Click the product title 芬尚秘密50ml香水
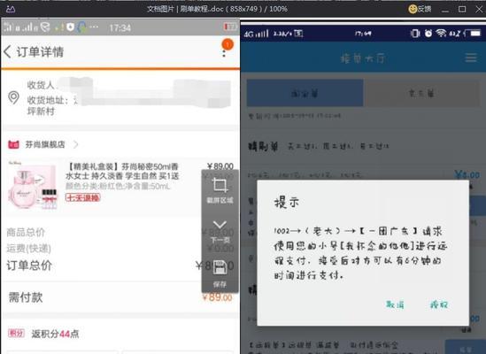 pos(123,171)
